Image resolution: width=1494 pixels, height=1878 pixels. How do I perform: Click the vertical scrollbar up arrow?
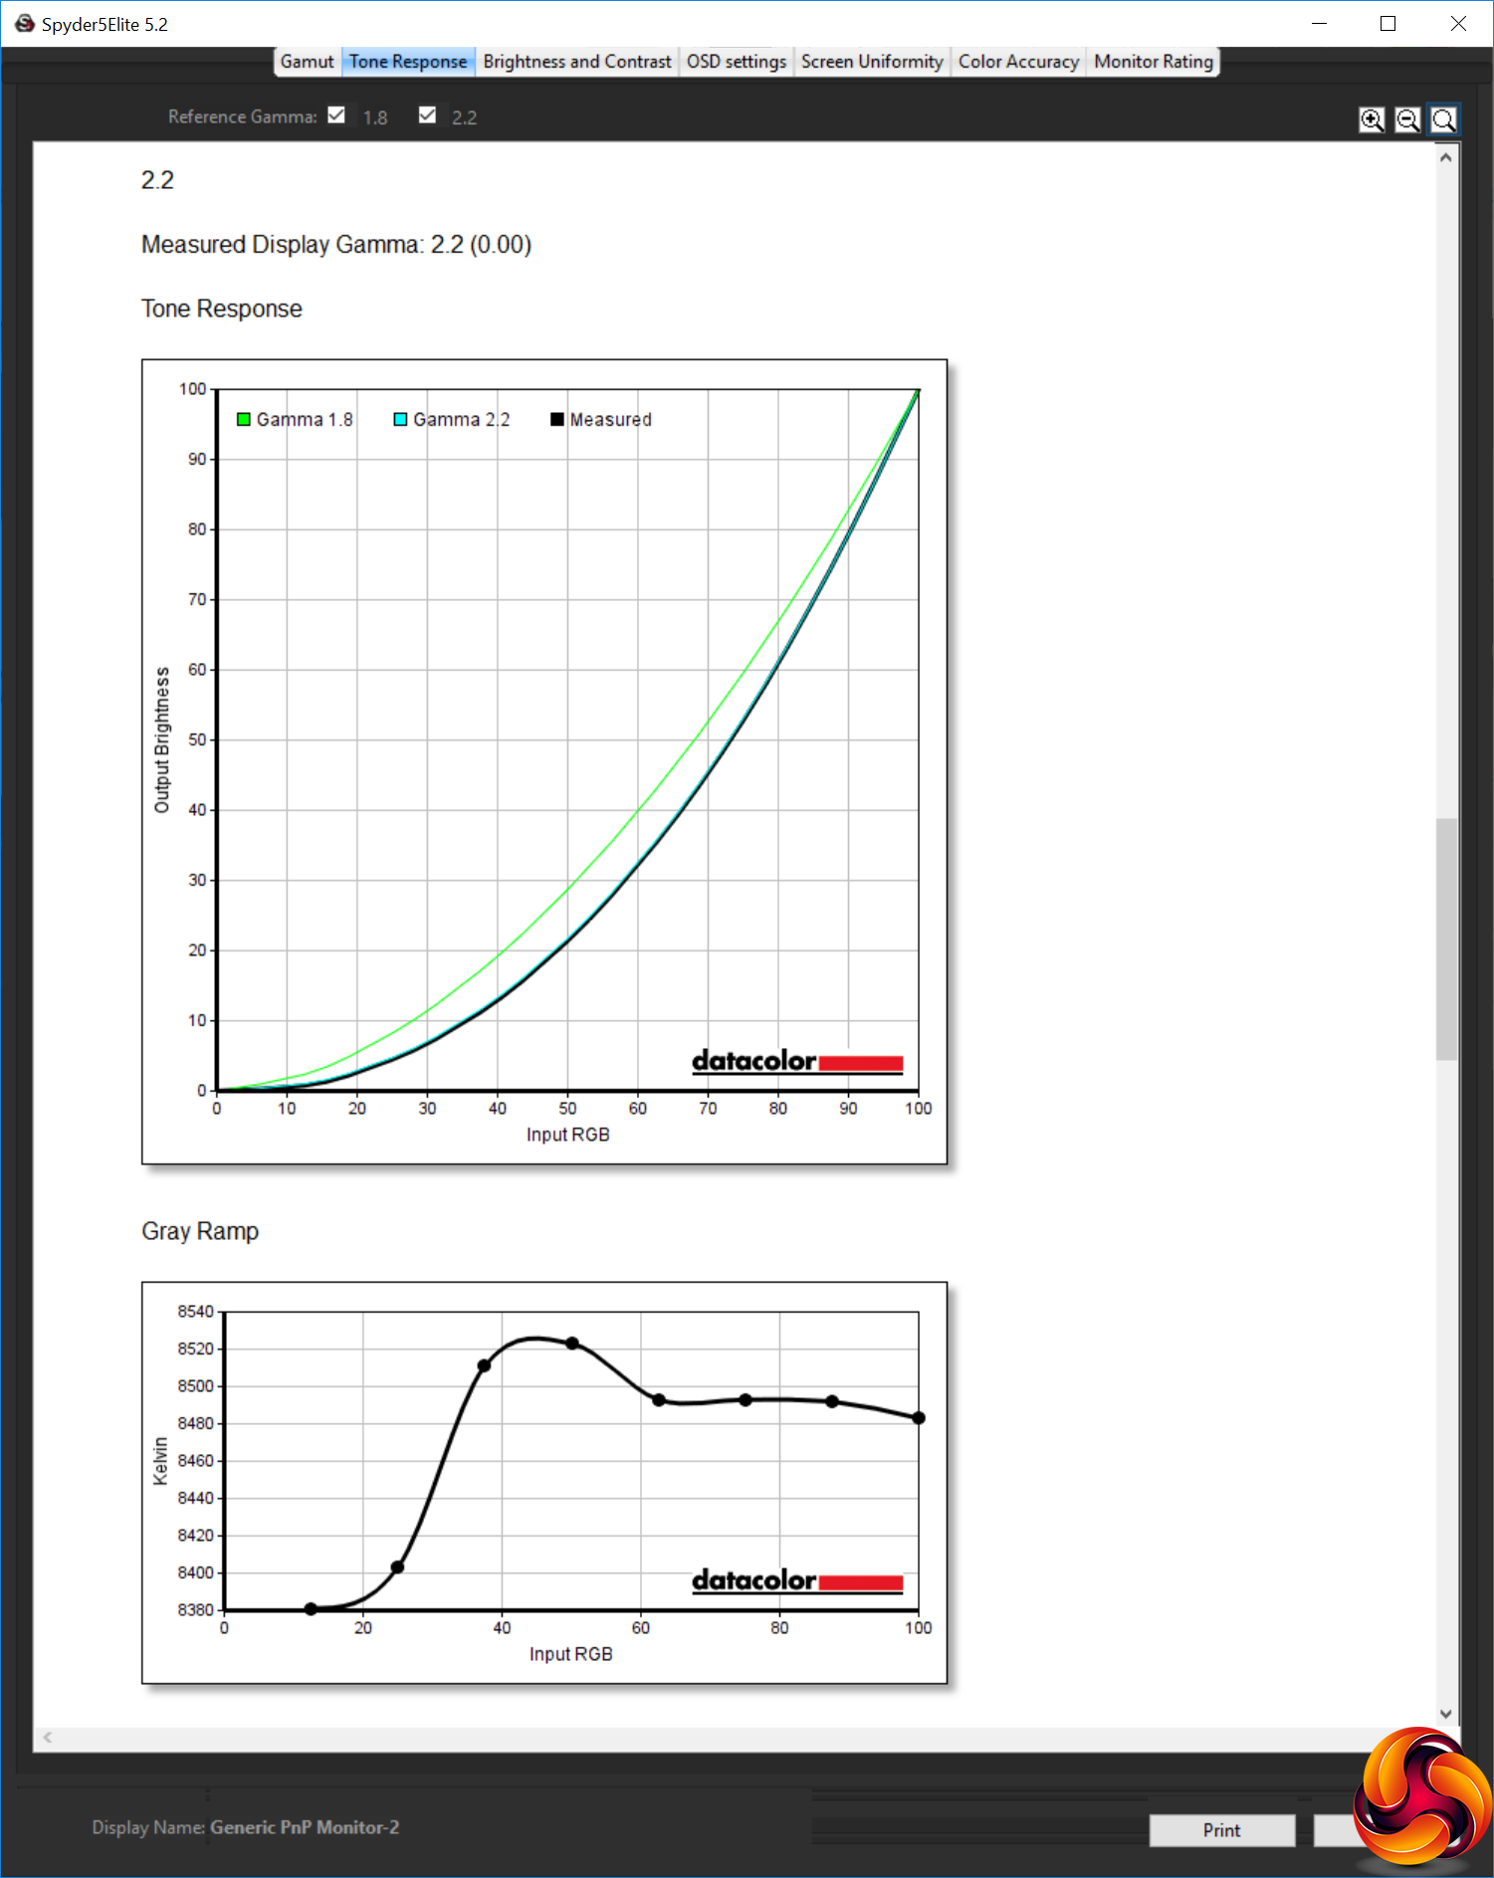point(1446,157)
